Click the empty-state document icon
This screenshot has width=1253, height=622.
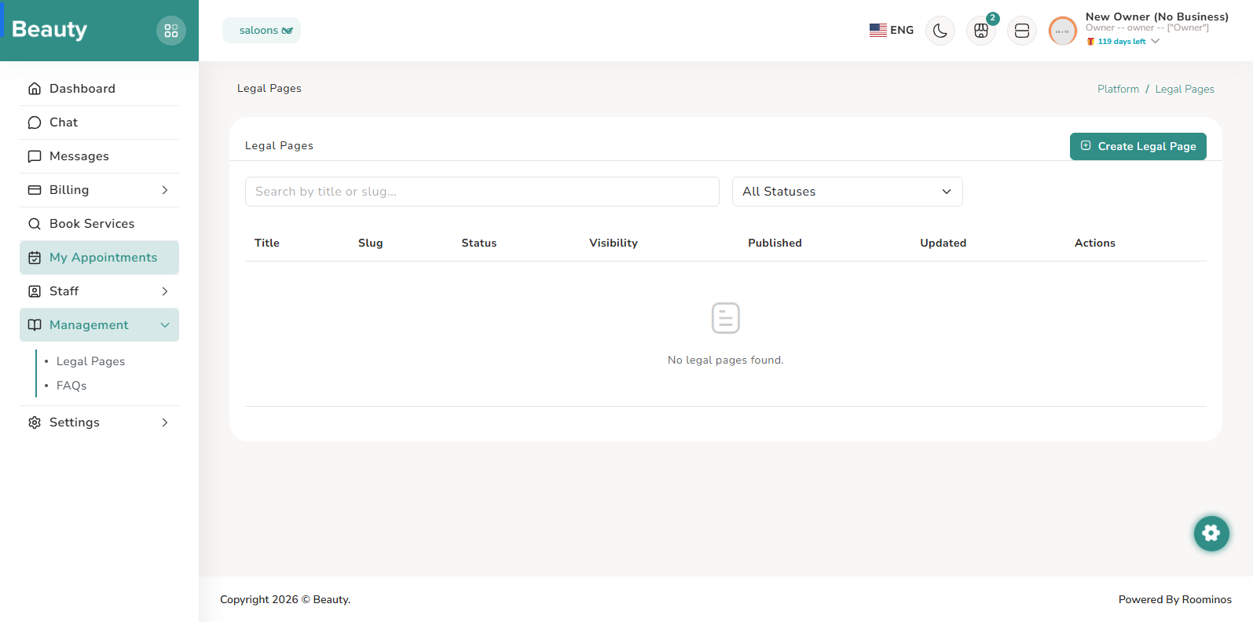(x=726, y=318)
